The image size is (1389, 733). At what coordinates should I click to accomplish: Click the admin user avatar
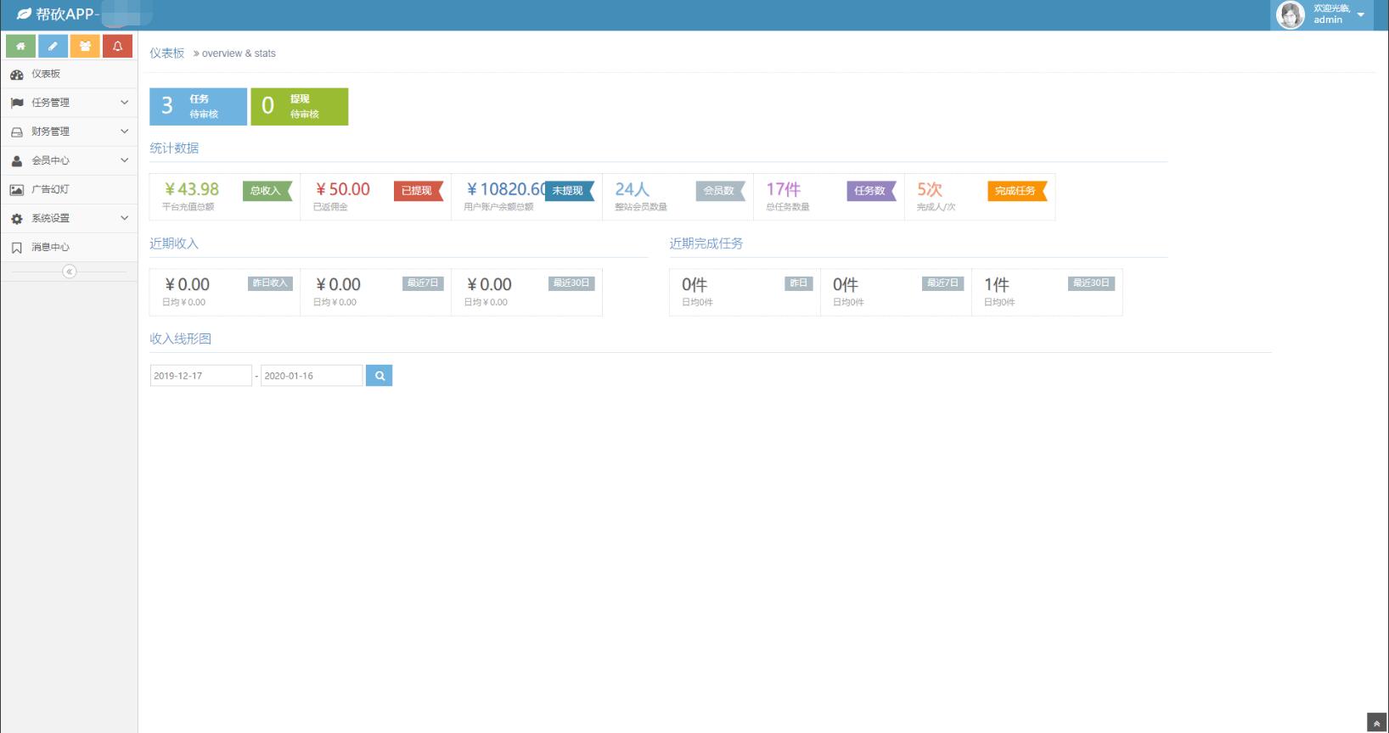[1291, 14]
